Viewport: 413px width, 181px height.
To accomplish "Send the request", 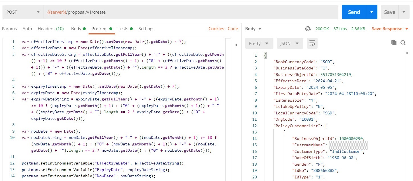I will (354, 12).
